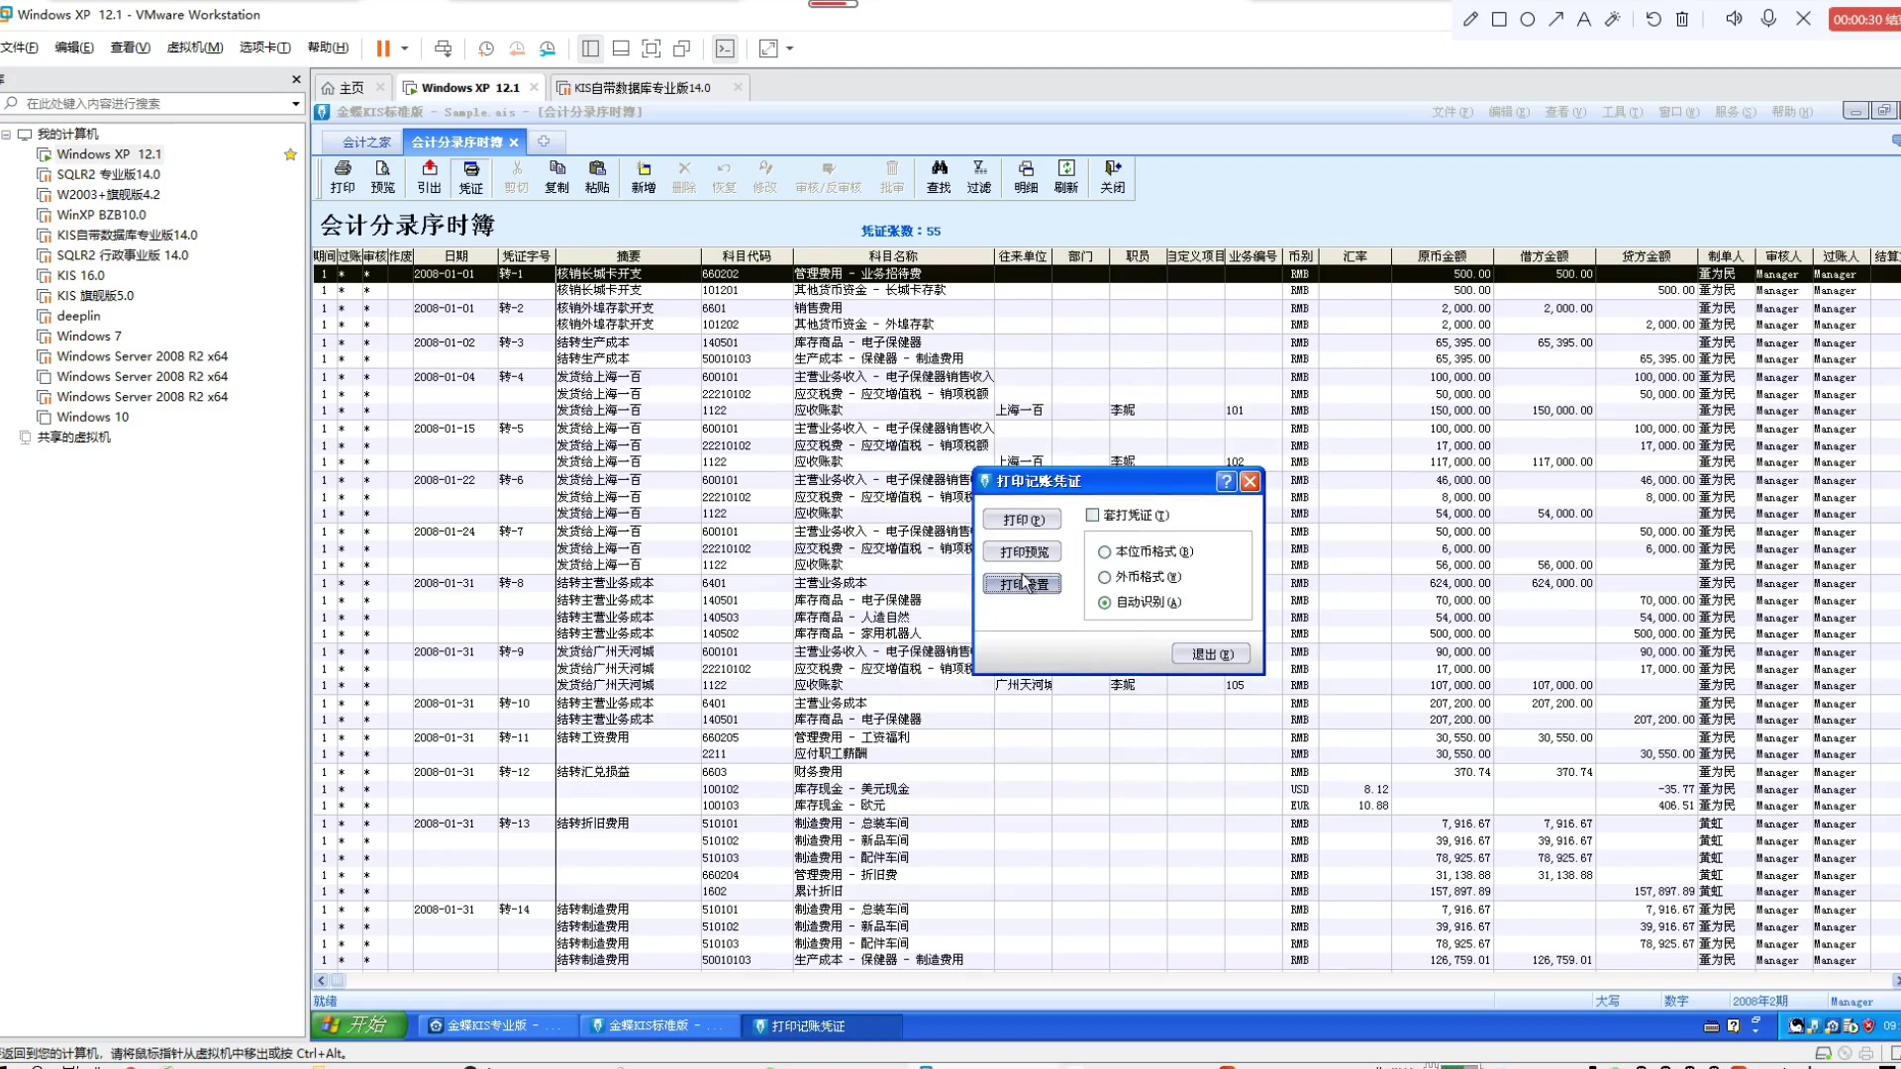Refresh the ledger with 刷新 icon

coord(1066,177)
